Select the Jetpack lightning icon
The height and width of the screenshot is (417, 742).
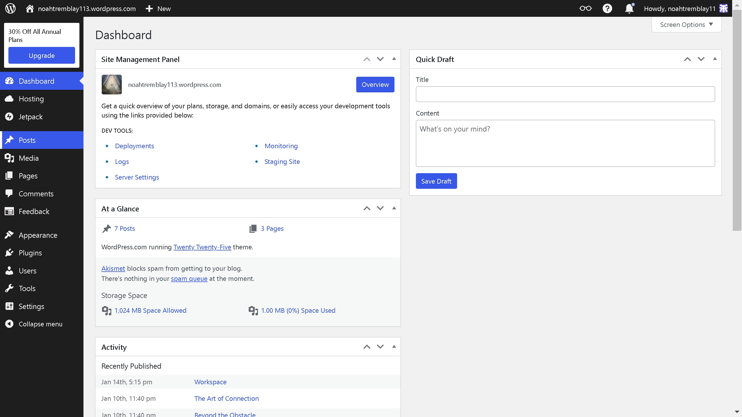click(9, 116)
